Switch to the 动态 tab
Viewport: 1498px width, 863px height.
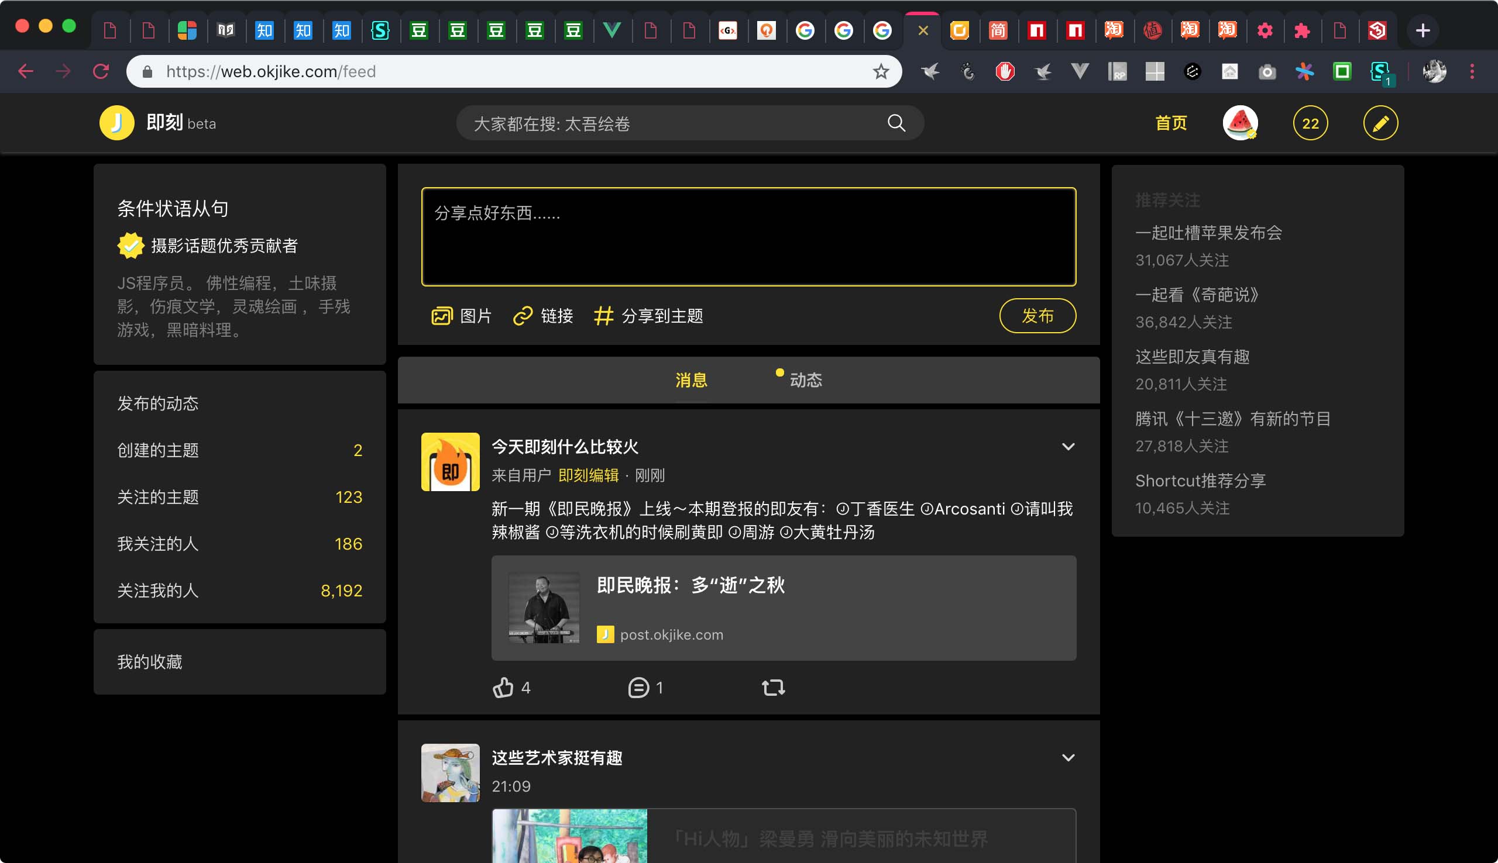click(x=806, y=380)
